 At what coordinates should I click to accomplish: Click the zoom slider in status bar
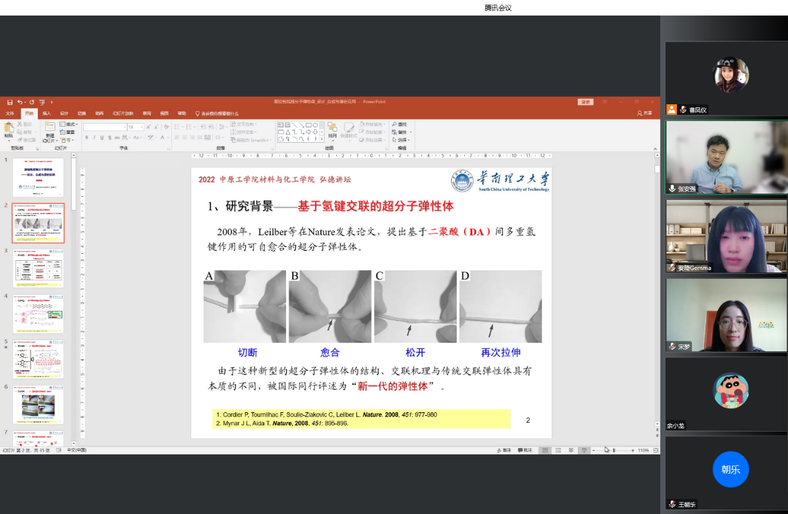[x=614, y=450]
